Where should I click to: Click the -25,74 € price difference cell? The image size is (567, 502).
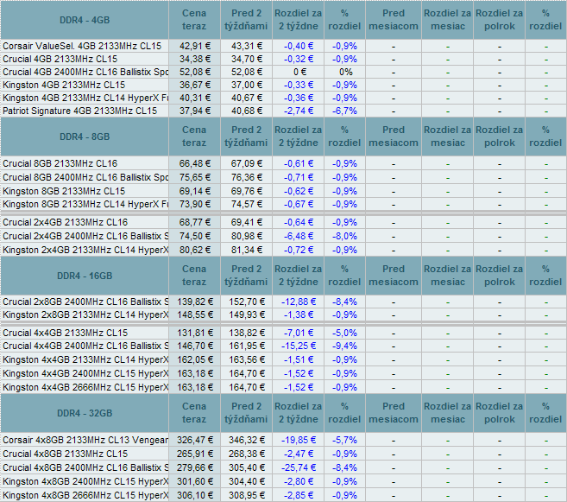(x=299, y=467)
